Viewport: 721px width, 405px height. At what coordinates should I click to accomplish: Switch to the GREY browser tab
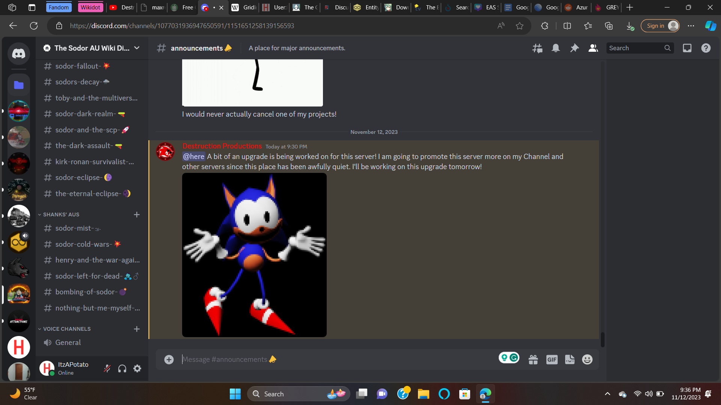[x=607, y=7]
